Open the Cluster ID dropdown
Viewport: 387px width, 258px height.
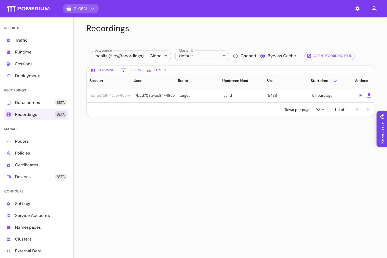202,56
